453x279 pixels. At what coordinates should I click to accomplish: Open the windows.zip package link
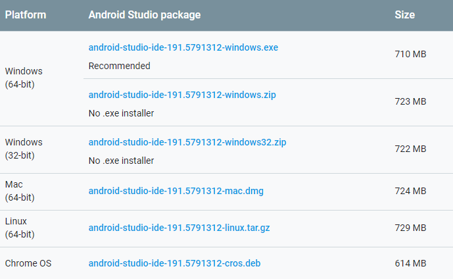pos(182,95)
